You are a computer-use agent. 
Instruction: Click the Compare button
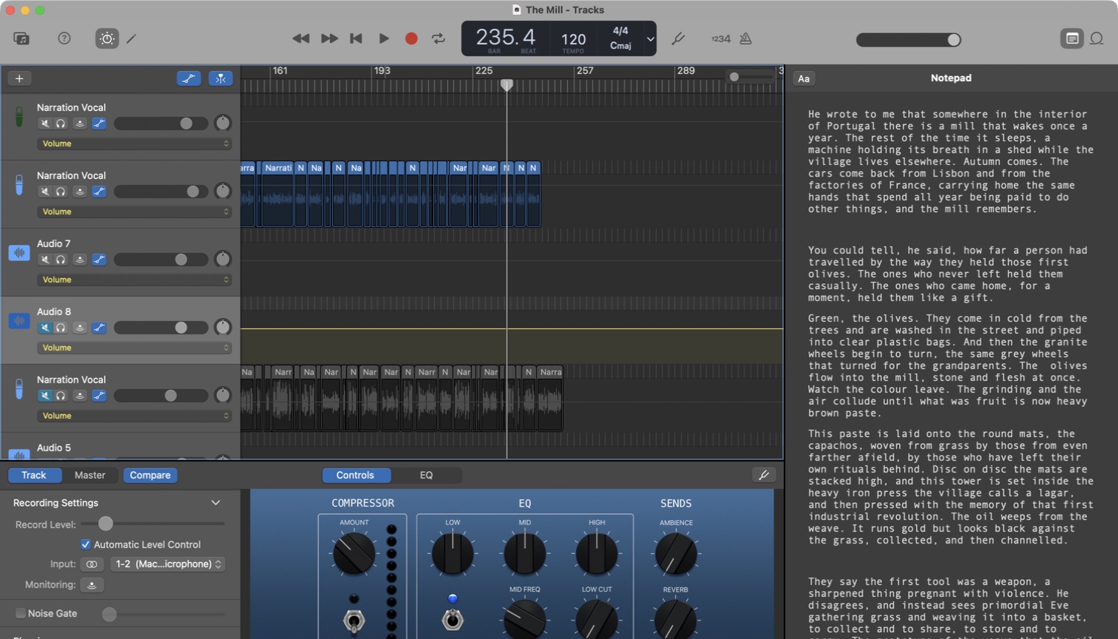[x=150, y=476]
